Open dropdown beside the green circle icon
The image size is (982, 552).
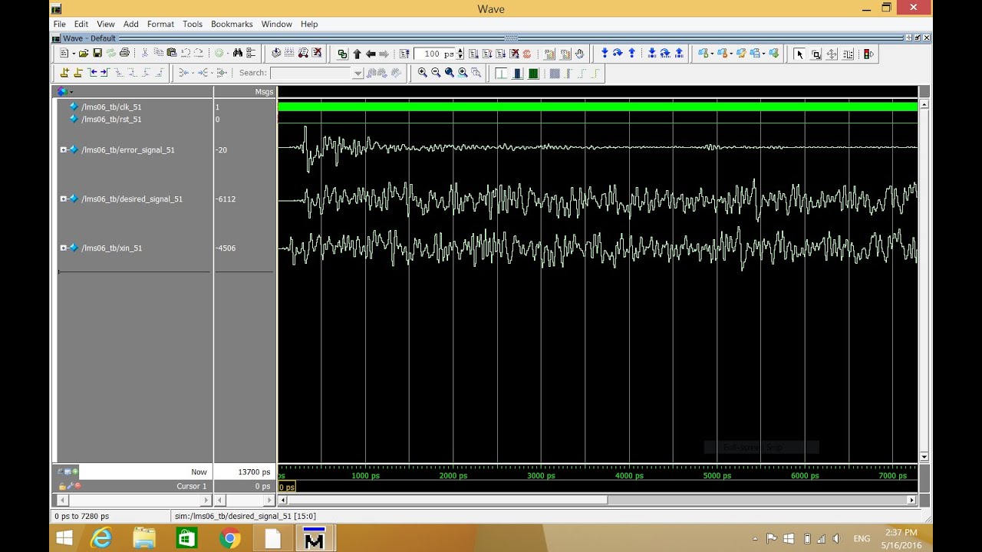(228, 54)
